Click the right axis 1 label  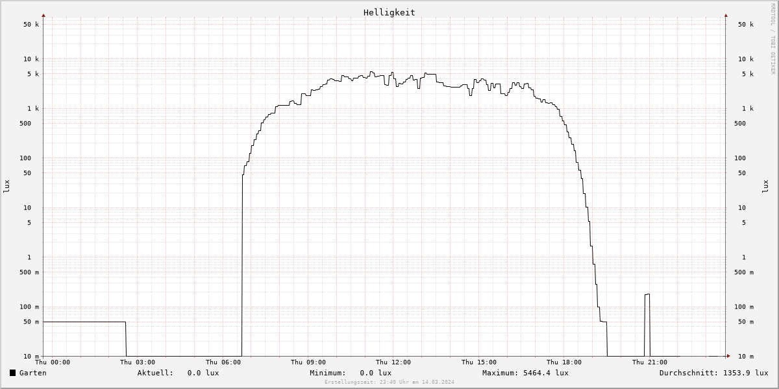point(744,257)
